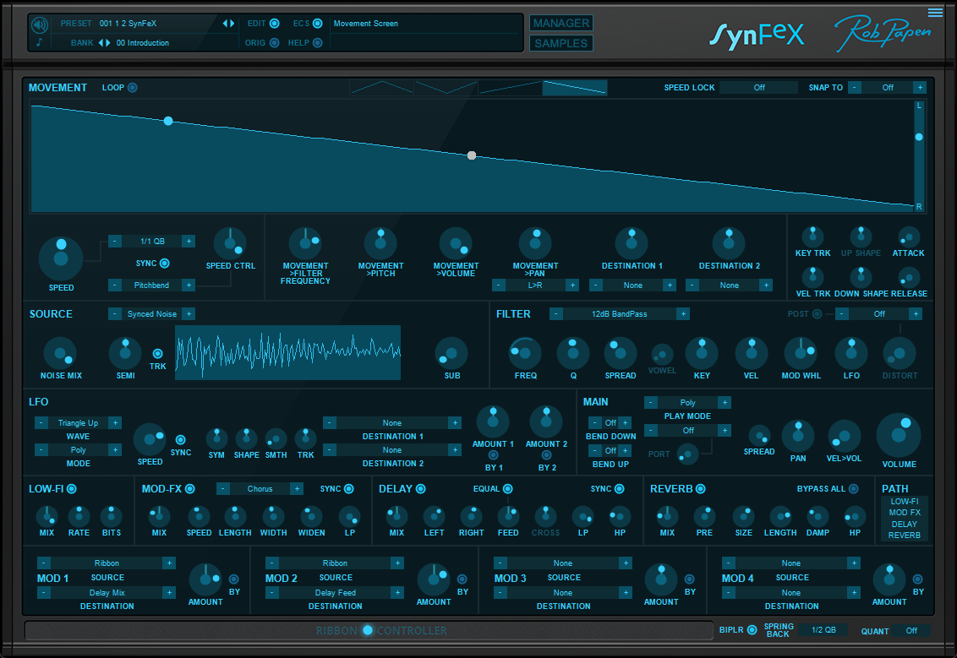Click the ribbon controller strip
The width and height of the screenshot is (957, 658).
tap(369, 631)
